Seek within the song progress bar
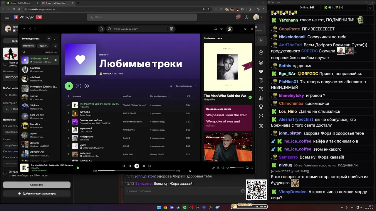The width and height of the screenshot is (376, 211). click(x=137, y=171)
